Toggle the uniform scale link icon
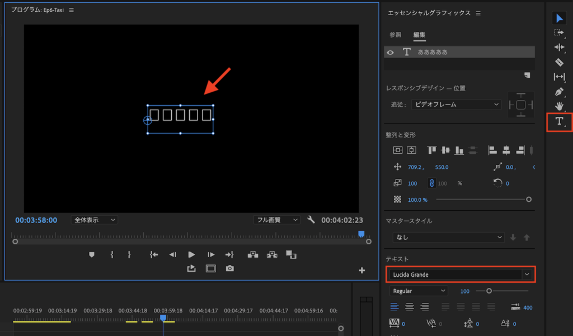Viewport: 573px width, 336px height. click(x=433, y=183)
